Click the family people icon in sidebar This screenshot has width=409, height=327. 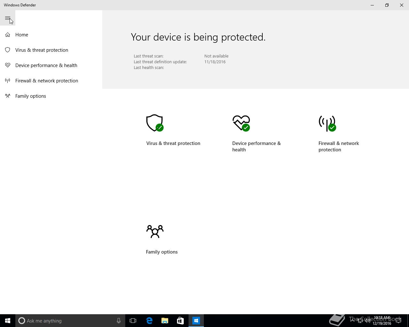(x=8, y=96)
